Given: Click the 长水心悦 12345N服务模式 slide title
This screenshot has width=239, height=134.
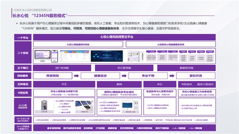Looking at the screenshot, I should pos(40,15).
